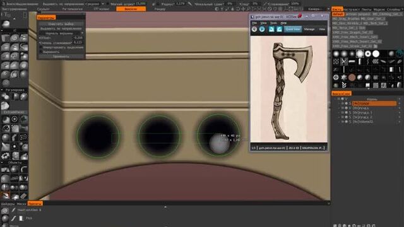
Task: Rotate image left in ACDSee toolbar
Action: click(271, 29)
